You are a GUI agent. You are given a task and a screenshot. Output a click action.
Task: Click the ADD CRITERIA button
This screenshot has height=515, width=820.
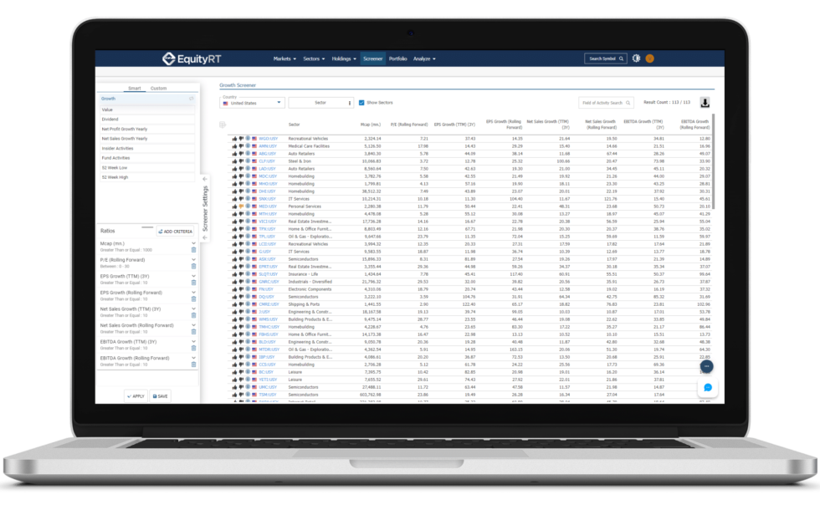point(173,232)
